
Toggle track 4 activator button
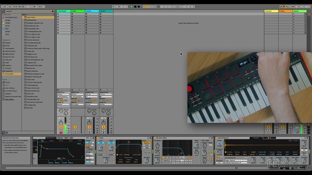(x=103, y=127)
